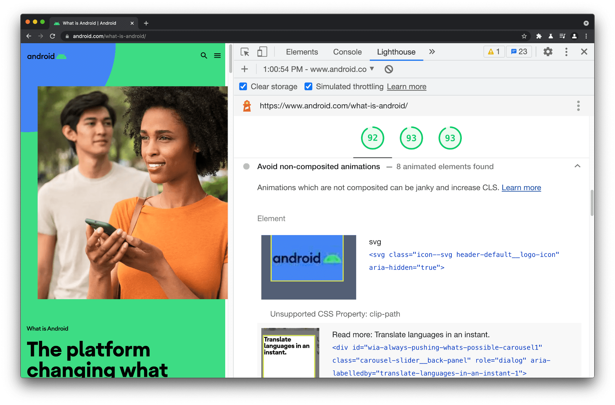Click the DevTools overflow menu icon
615x405 pixels.
(567, 52)
